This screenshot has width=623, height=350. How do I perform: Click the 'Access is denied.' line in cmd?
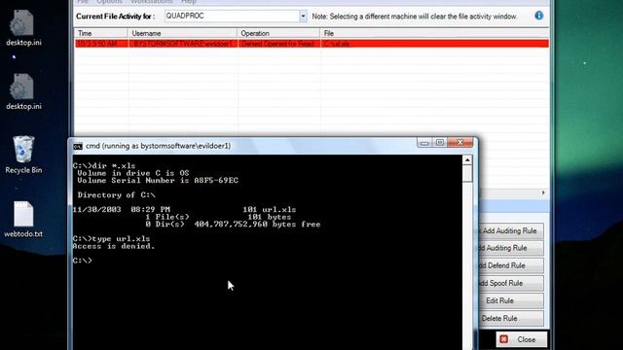pyautogui.click(x=114, y=246)
